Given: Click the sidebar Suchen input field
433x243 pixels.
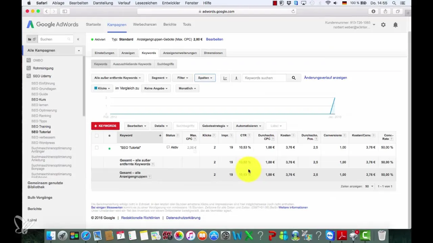Looking at the screenshot, I should [55, 39].
